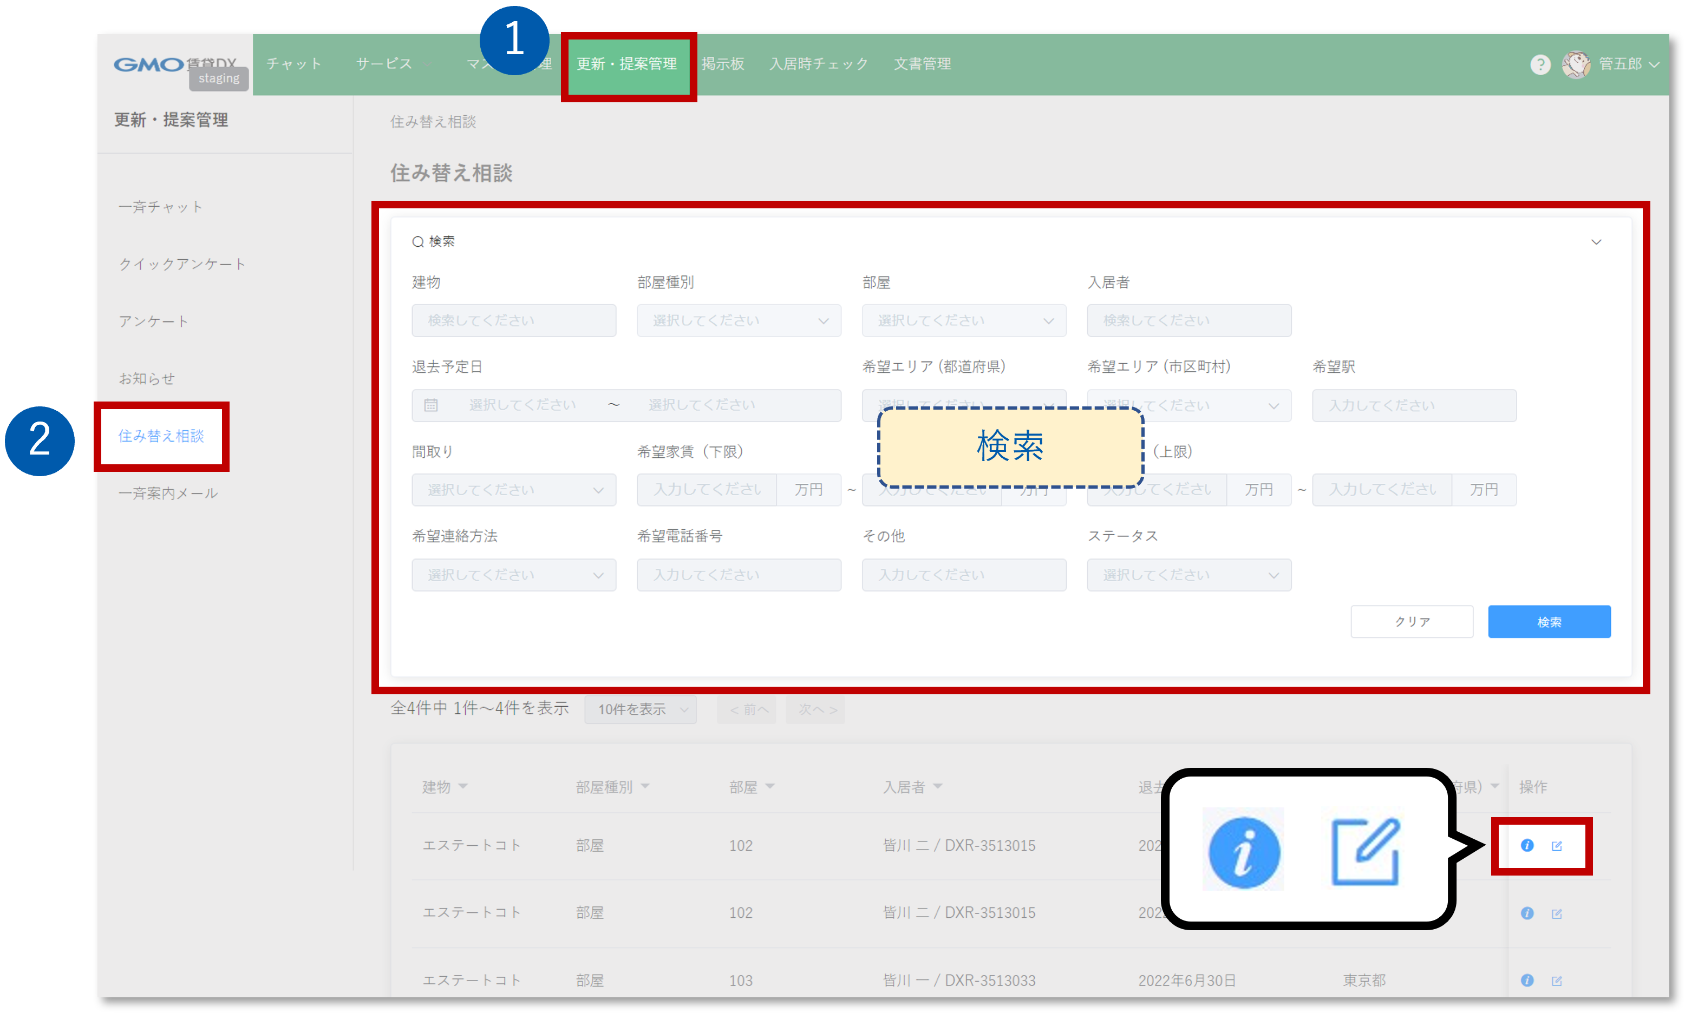This screenshot has width=1685, height=1013.
Task: Open info icon for second 102 row
Action: click(x=1527, y=913)
